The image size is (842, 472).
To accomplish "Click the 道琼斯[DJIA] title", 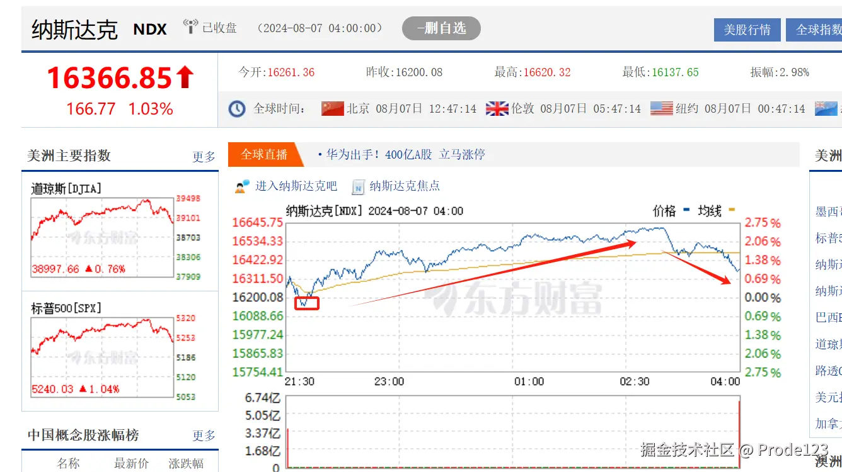I will tap(66, 188).
